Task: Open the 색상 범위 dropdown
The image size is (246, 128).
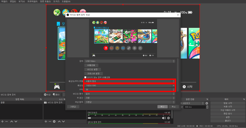Action: (x=129, y=102)
